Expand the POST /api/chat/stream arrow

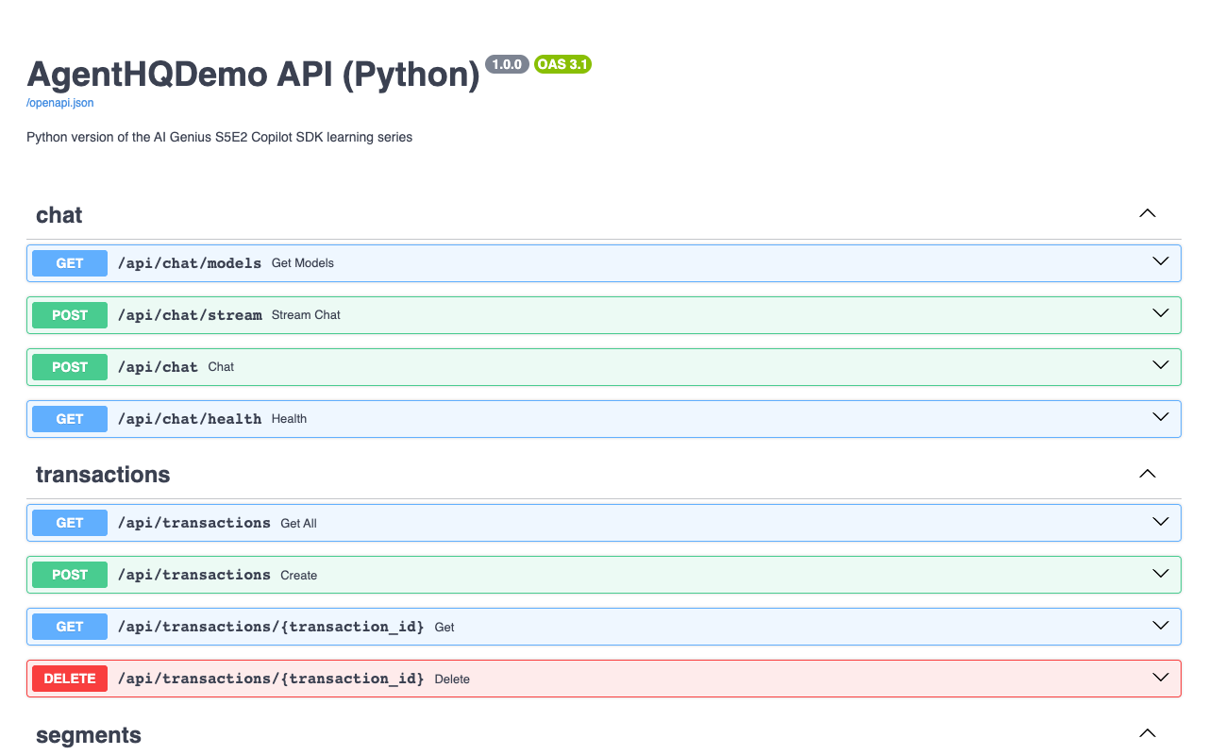[x=1161, y=313]
